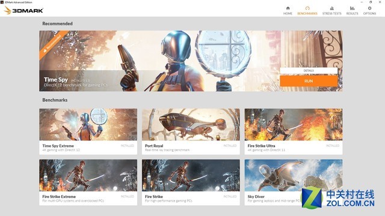Click the Time Spy banner title
The image size is (385, 216).
pyautogui.click(x=56, y=80)
